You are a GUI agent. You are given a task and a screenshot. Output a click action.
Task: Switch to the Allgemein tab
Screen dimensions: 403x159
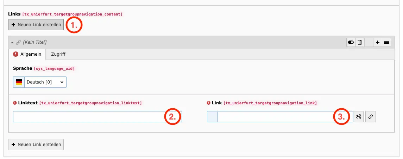[x=27, y=54]
